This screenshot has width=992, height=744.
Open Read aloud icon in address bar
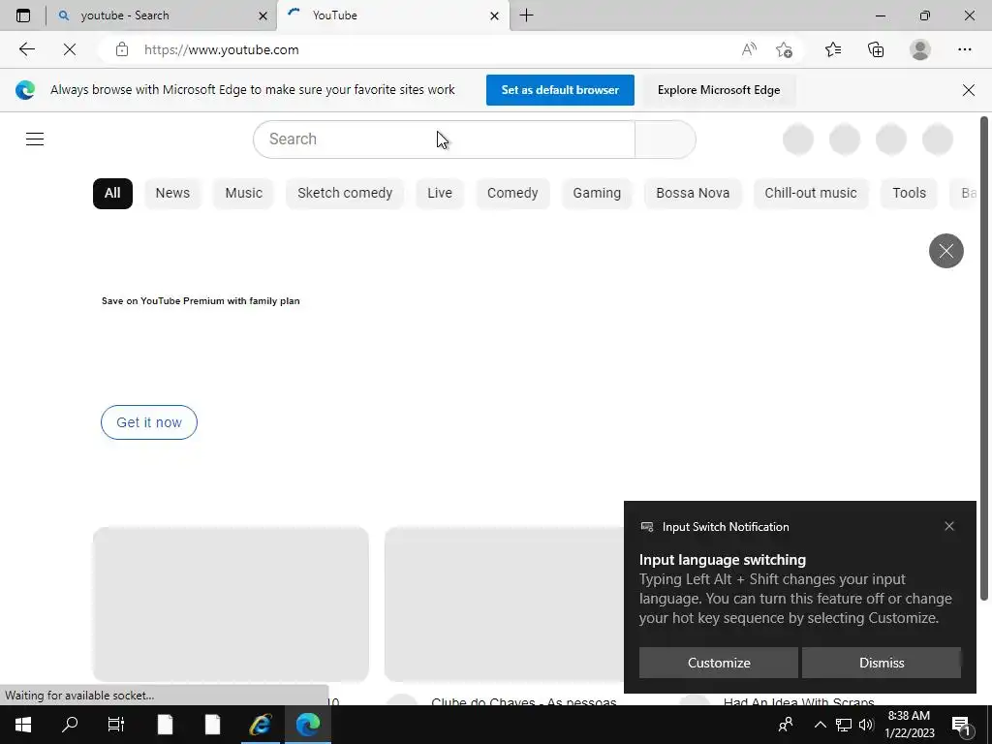click(x=749, y=49)
